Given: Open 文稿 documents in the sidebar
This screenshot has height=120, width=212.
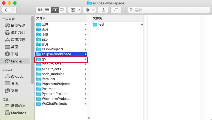Looking at the screenshot, I should coord(15,91).
